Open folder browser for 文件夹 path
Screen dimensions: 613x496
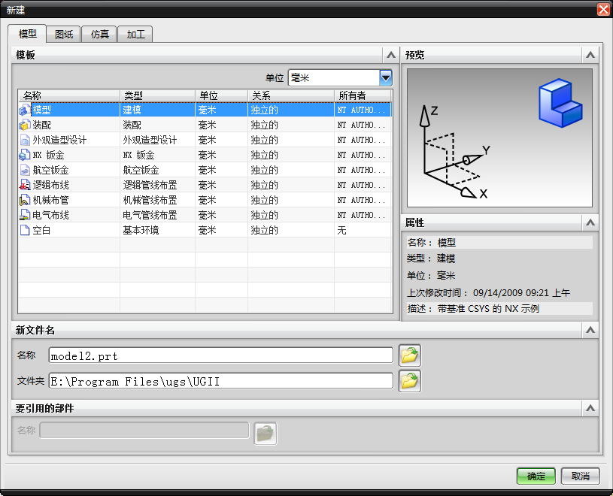409,381
